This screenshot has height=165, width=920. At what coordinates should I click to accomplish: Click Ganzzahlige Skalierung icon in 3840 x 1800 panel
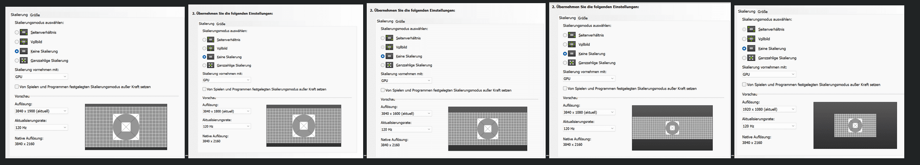(211, 65)
